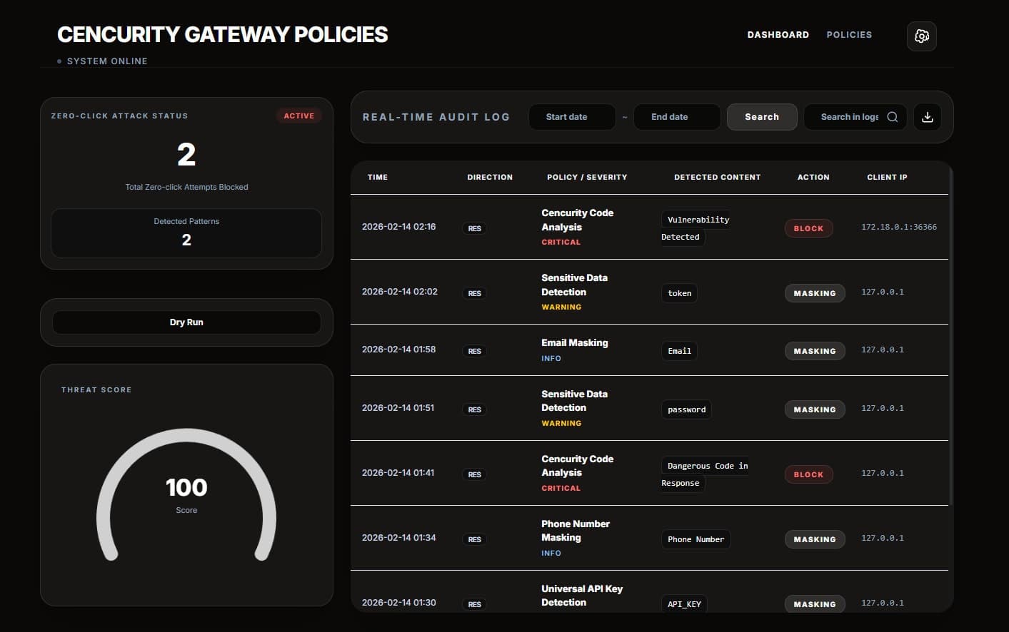Viewport: 1009px width, 632px height.
Task: Click the magnifier icon in Search in logs
Action: pos(892,116)
